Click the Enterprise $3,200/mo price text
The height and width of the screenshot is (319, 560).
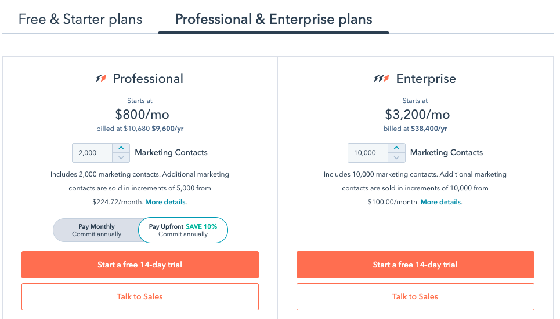coord(417,114)
